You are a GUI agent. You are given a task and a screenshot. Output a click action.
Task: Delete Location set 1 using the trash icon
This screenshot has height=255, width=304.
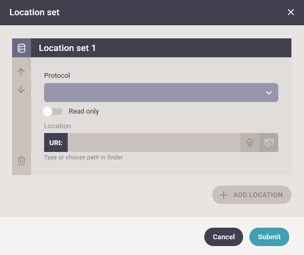22,160
